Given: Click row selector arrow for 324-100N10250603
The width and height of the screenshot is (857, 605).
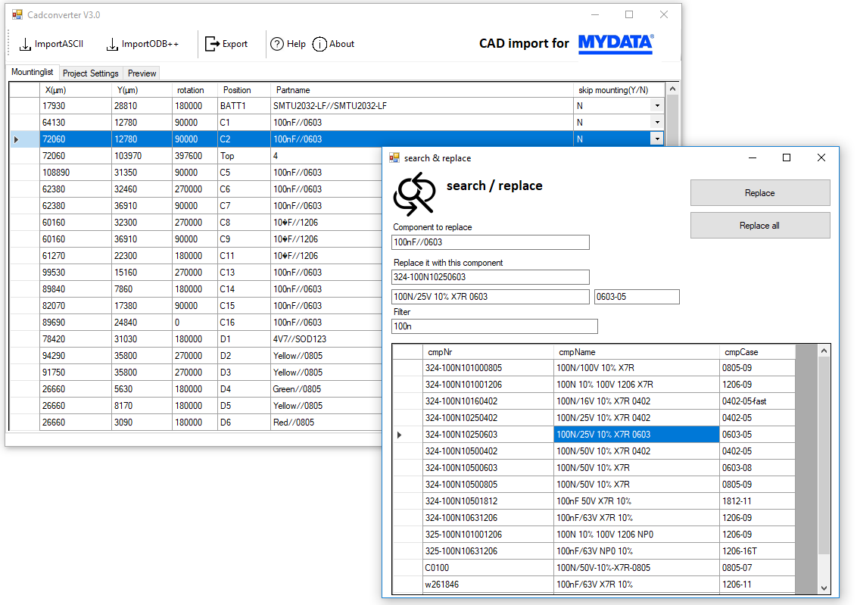Looking at the screenshot, I should click(x=400, y=435).
